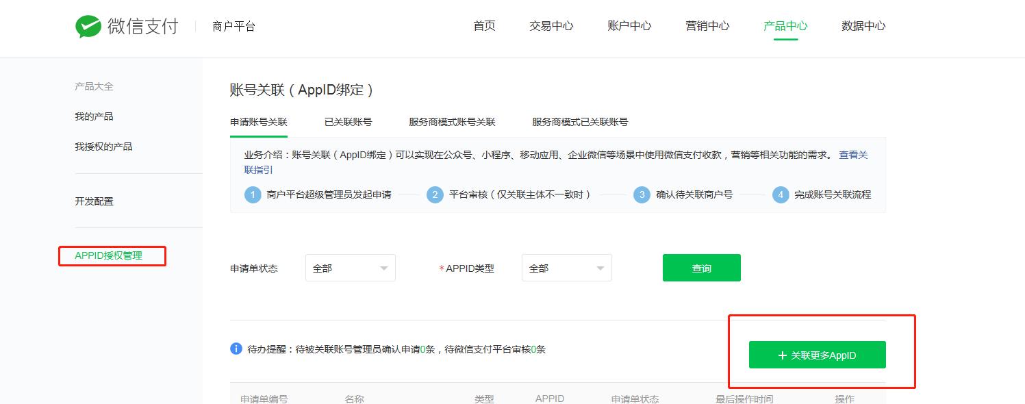Open the APPID类型 dropdown
The image size is (1025, 404).
point(567,268)
